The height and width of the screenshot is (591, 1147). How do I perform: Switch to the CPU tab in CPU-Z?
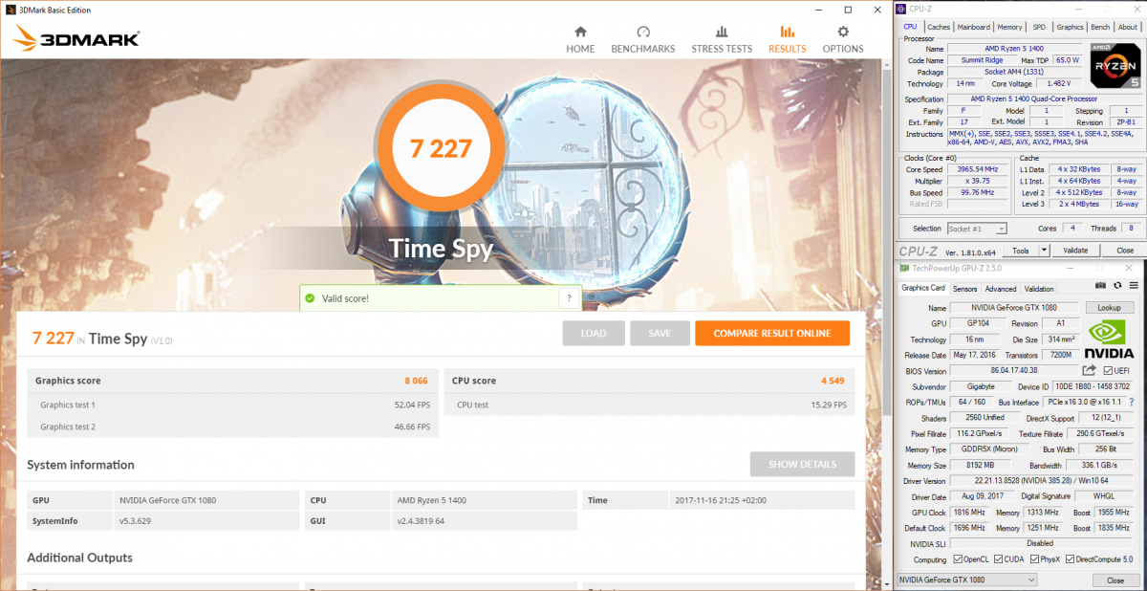coord(911,27)
